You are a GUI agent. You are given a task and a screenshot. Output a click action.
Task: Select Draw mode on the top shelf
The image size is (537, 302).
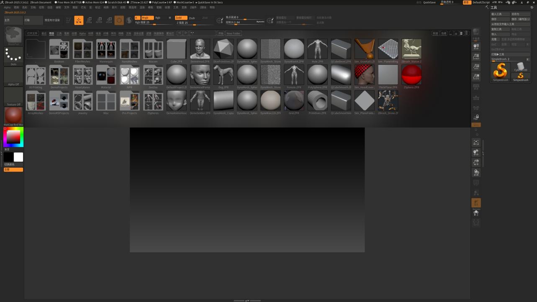pyautogui.click(x=79, y=20)
